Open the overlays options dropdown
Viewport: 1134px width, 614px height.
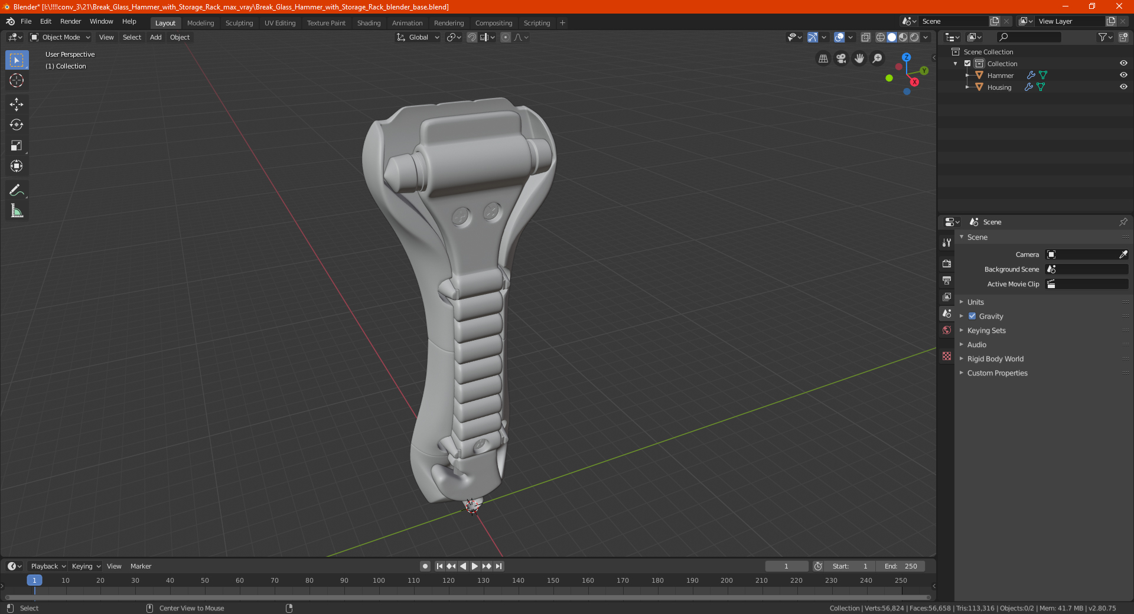850,37
